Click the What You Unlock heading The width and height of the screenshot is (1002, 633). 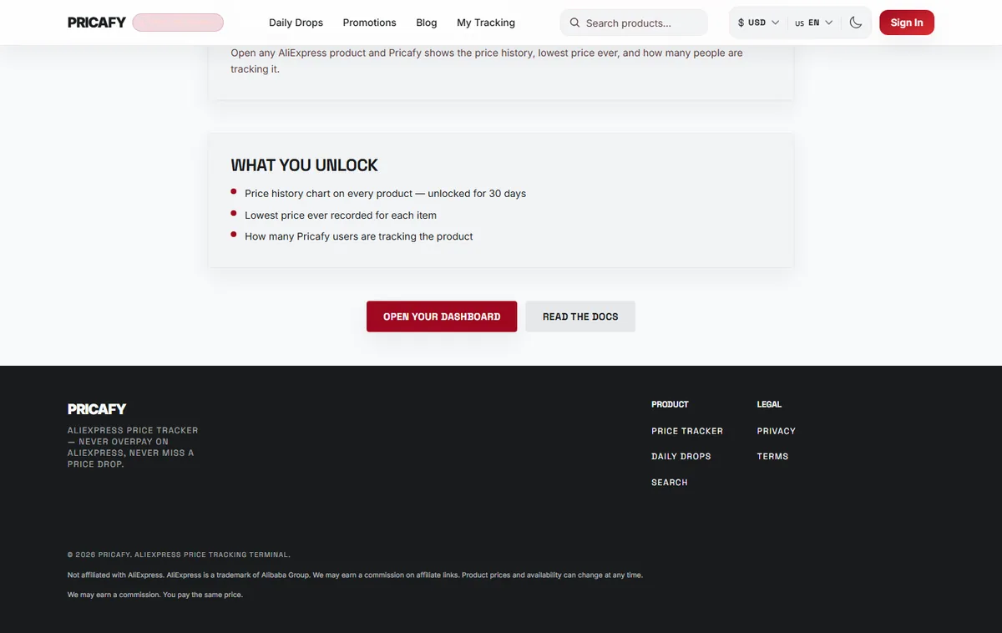pos(305,165)
